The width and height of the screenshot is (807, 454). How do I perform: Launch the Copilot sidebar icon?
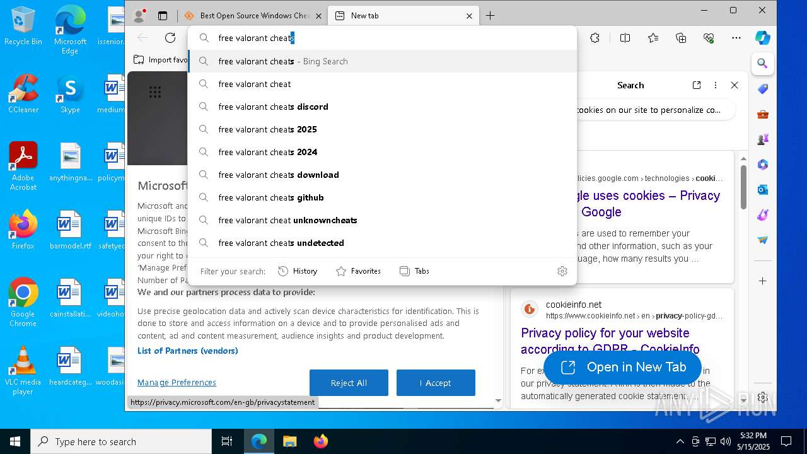pyautogui.click(x=763, y=38)
